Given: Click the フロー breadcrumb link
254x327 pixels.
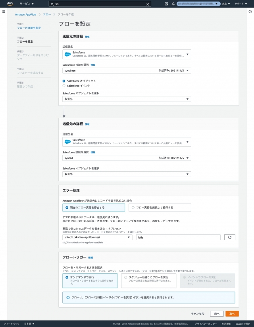Looking at the screenshot, I should [x=47, y=14].
